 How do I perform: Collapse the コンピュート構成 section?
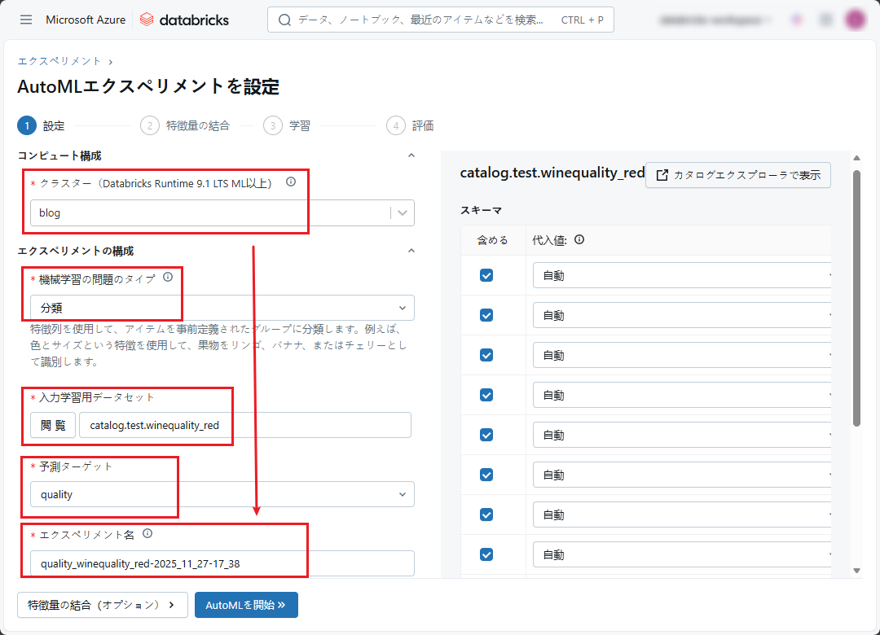click(x=411, y=155)
